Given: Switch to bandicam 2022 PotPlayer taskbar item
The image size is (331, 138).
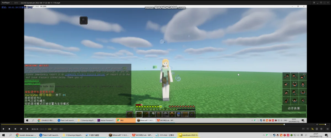Looking at the screenshot, I should coord(189,135).
